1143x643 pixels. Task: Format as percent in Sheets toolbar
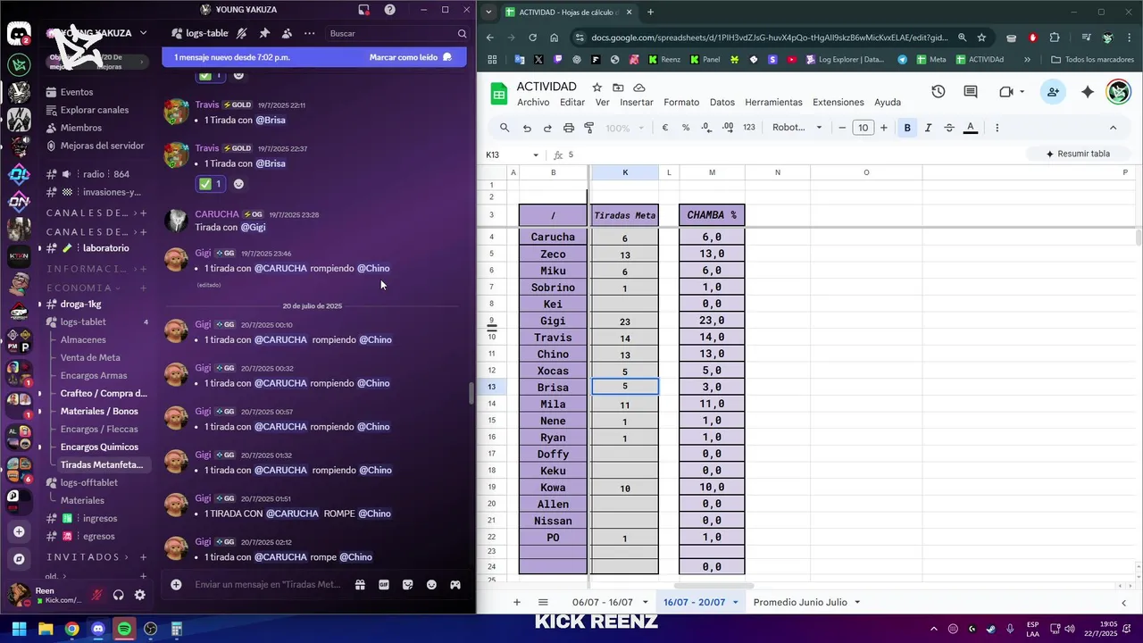coord(686,128)
